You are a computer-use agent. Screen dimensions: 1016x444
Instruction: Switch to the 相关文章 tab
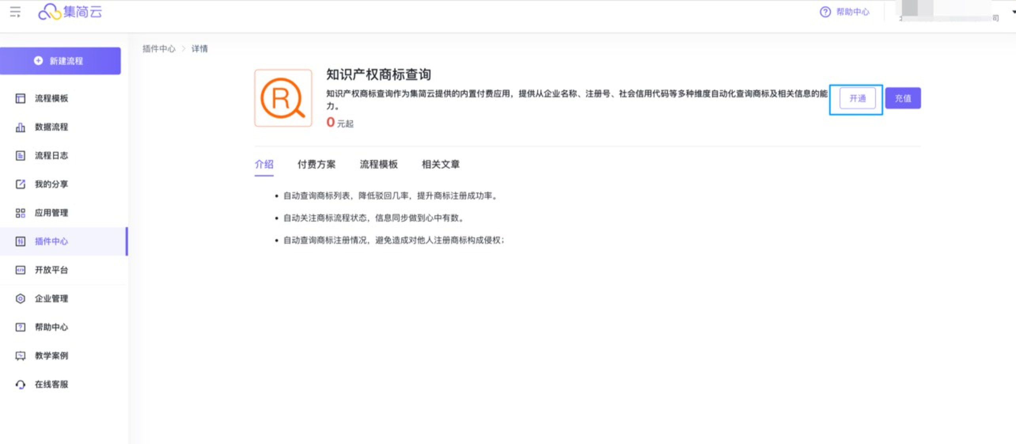click(x=441, y=164)
